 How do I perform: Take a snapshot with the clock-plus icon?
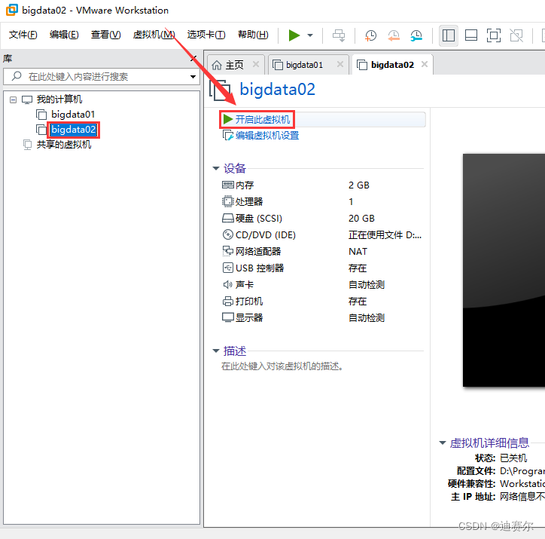(x=370, y=35)
